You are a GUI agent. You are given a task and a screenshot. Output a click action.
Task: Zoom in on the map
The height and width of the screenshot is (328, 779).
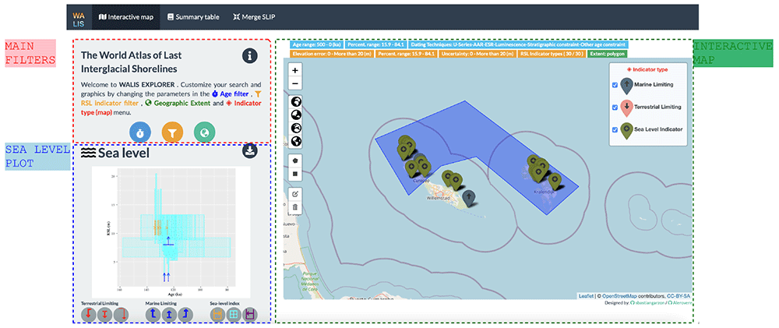[x=295, y=71]
